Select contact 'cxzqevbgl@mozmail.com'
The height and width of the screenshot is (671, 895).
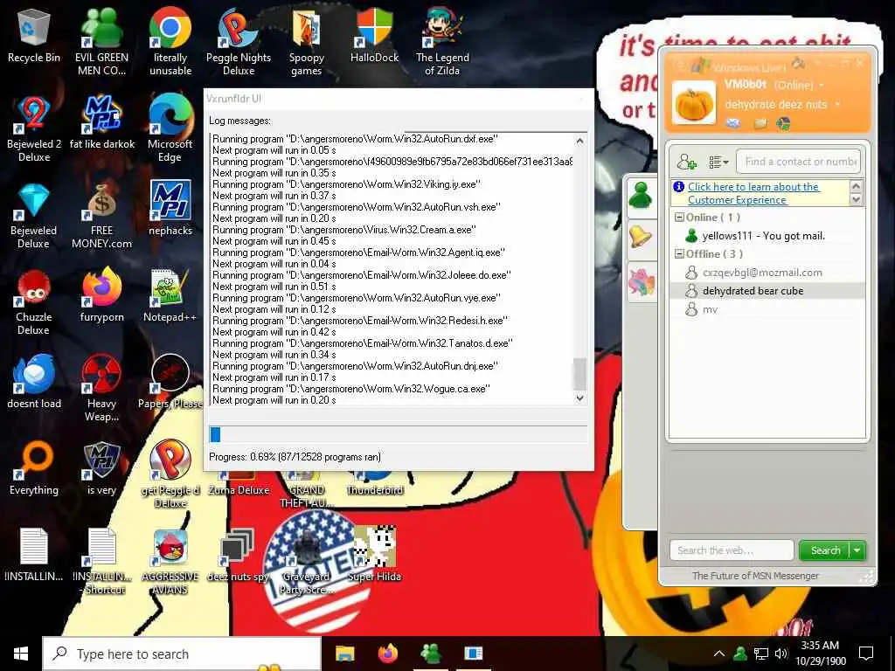(762, 273)
